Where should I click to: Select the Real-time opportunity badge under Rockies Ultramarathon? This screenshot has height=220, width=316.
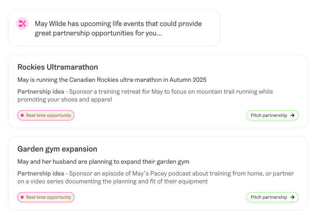pos(46,115)
